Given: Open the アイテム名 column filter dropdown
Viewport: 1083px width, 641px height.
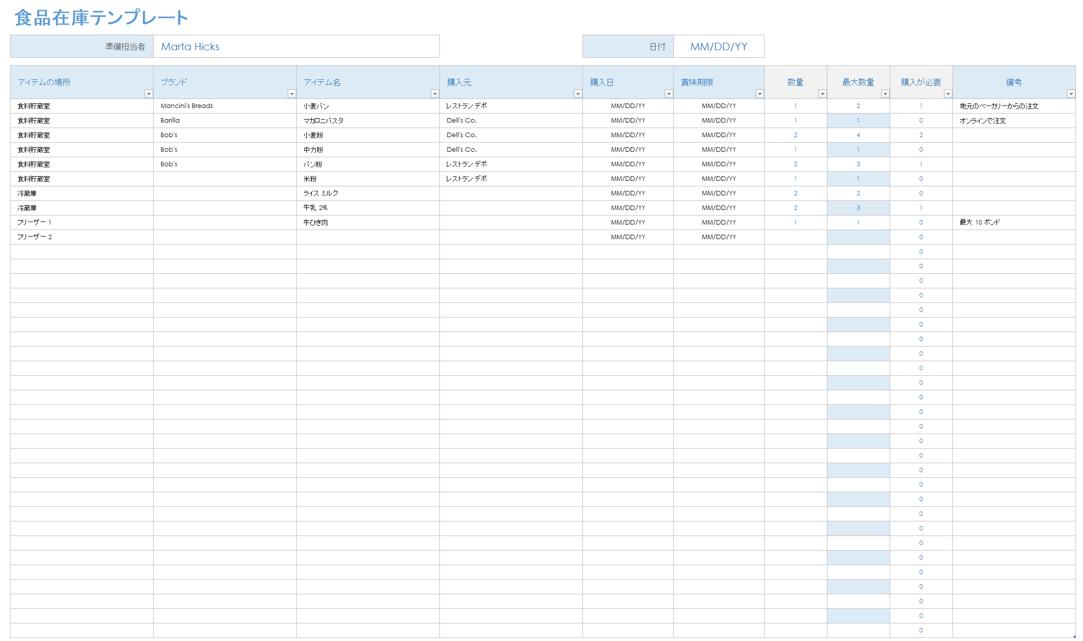Looking at the screenshot, I should point(435,94).
